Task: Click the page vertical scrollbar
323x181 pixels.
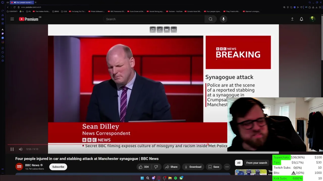Action: 322,38
